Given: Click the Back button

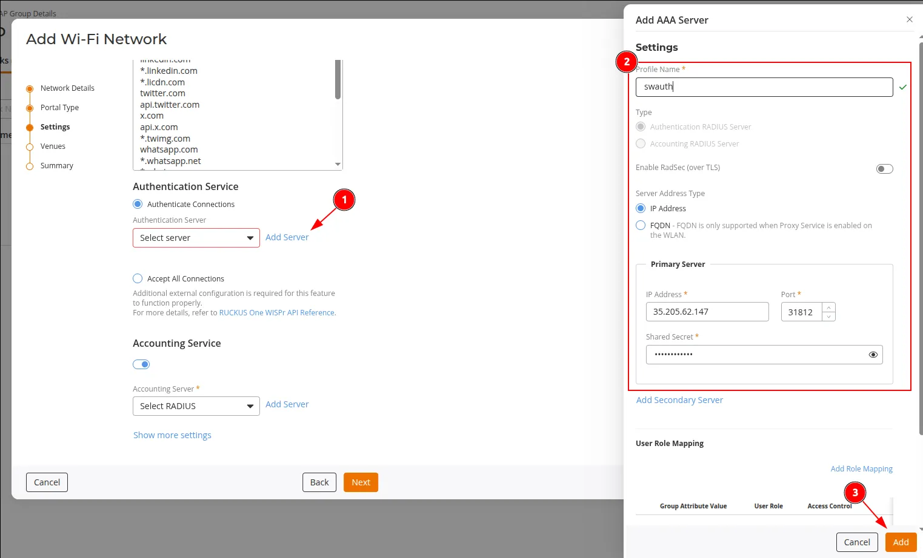Looking at the screenshot, I should click(x=319, y=482).
